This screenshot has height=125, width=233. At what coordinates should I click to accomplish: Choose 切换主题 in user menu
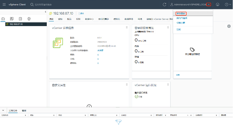[181, 23]
